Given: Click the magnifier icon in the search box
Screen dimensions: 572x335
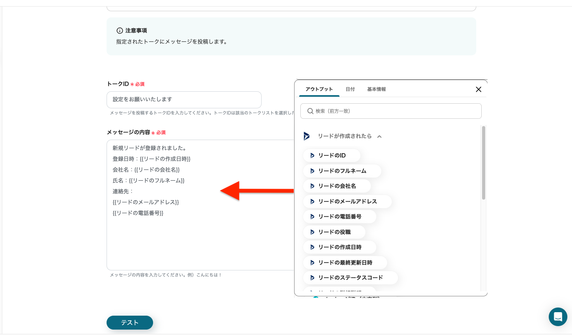Looking at the screenshot, I should 310,111.
